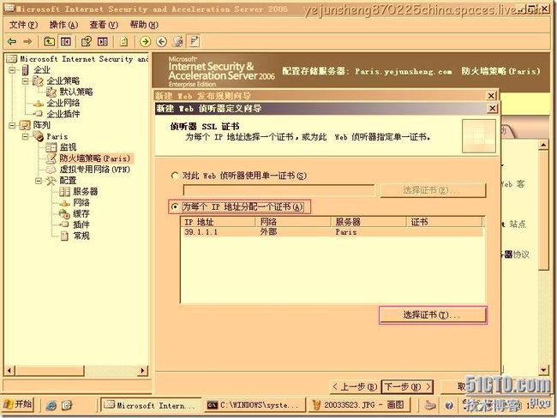
Task: Open the 操作(A) menu
Action: click(63, 25)
